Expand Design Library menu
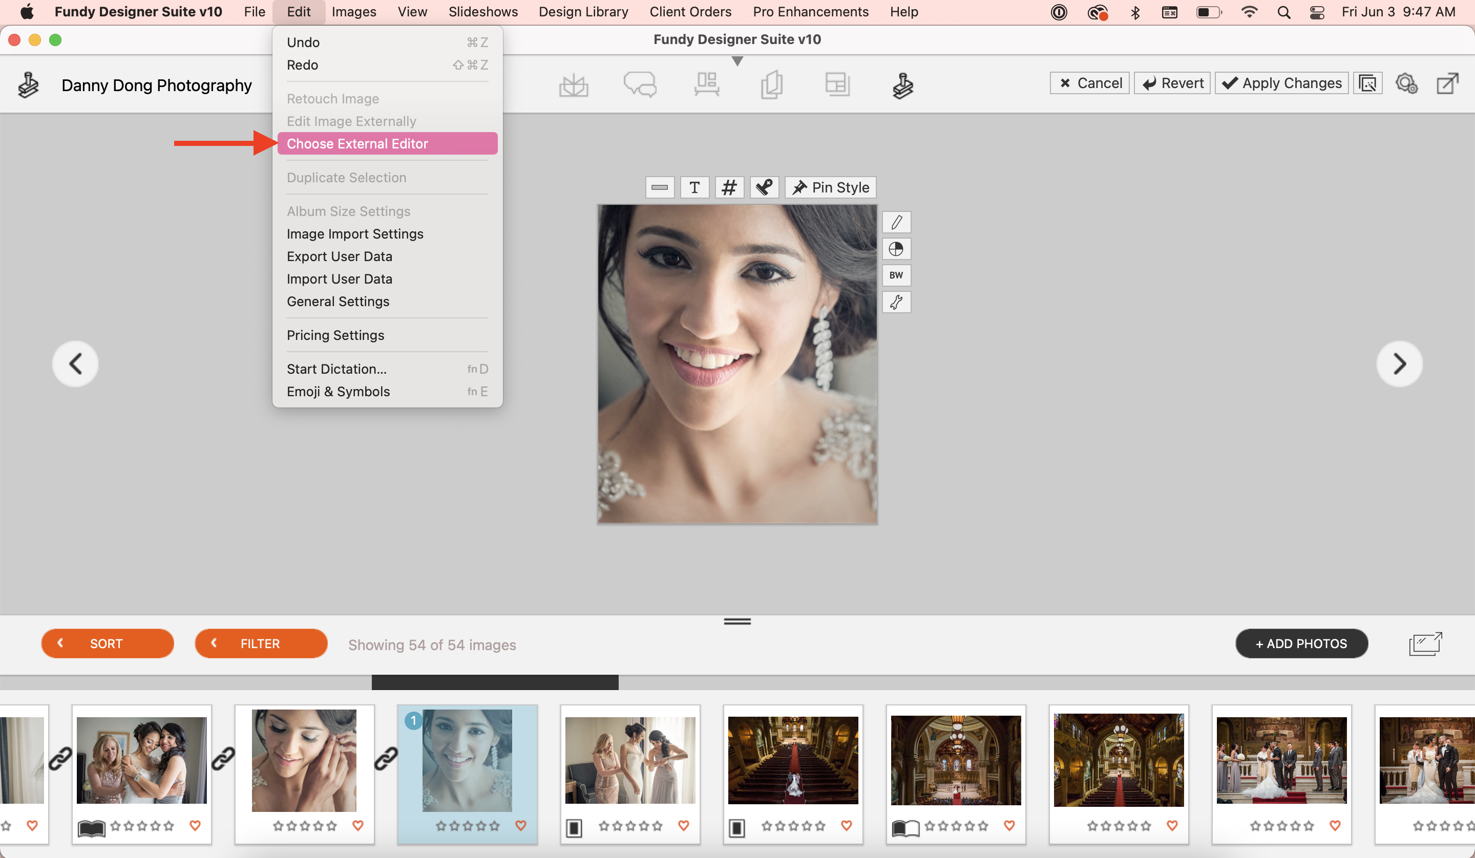 click(x=584, y=11)
